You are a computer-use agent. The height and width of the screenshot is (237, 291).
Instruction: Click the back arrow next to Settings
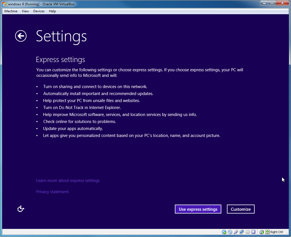[21, 36]
